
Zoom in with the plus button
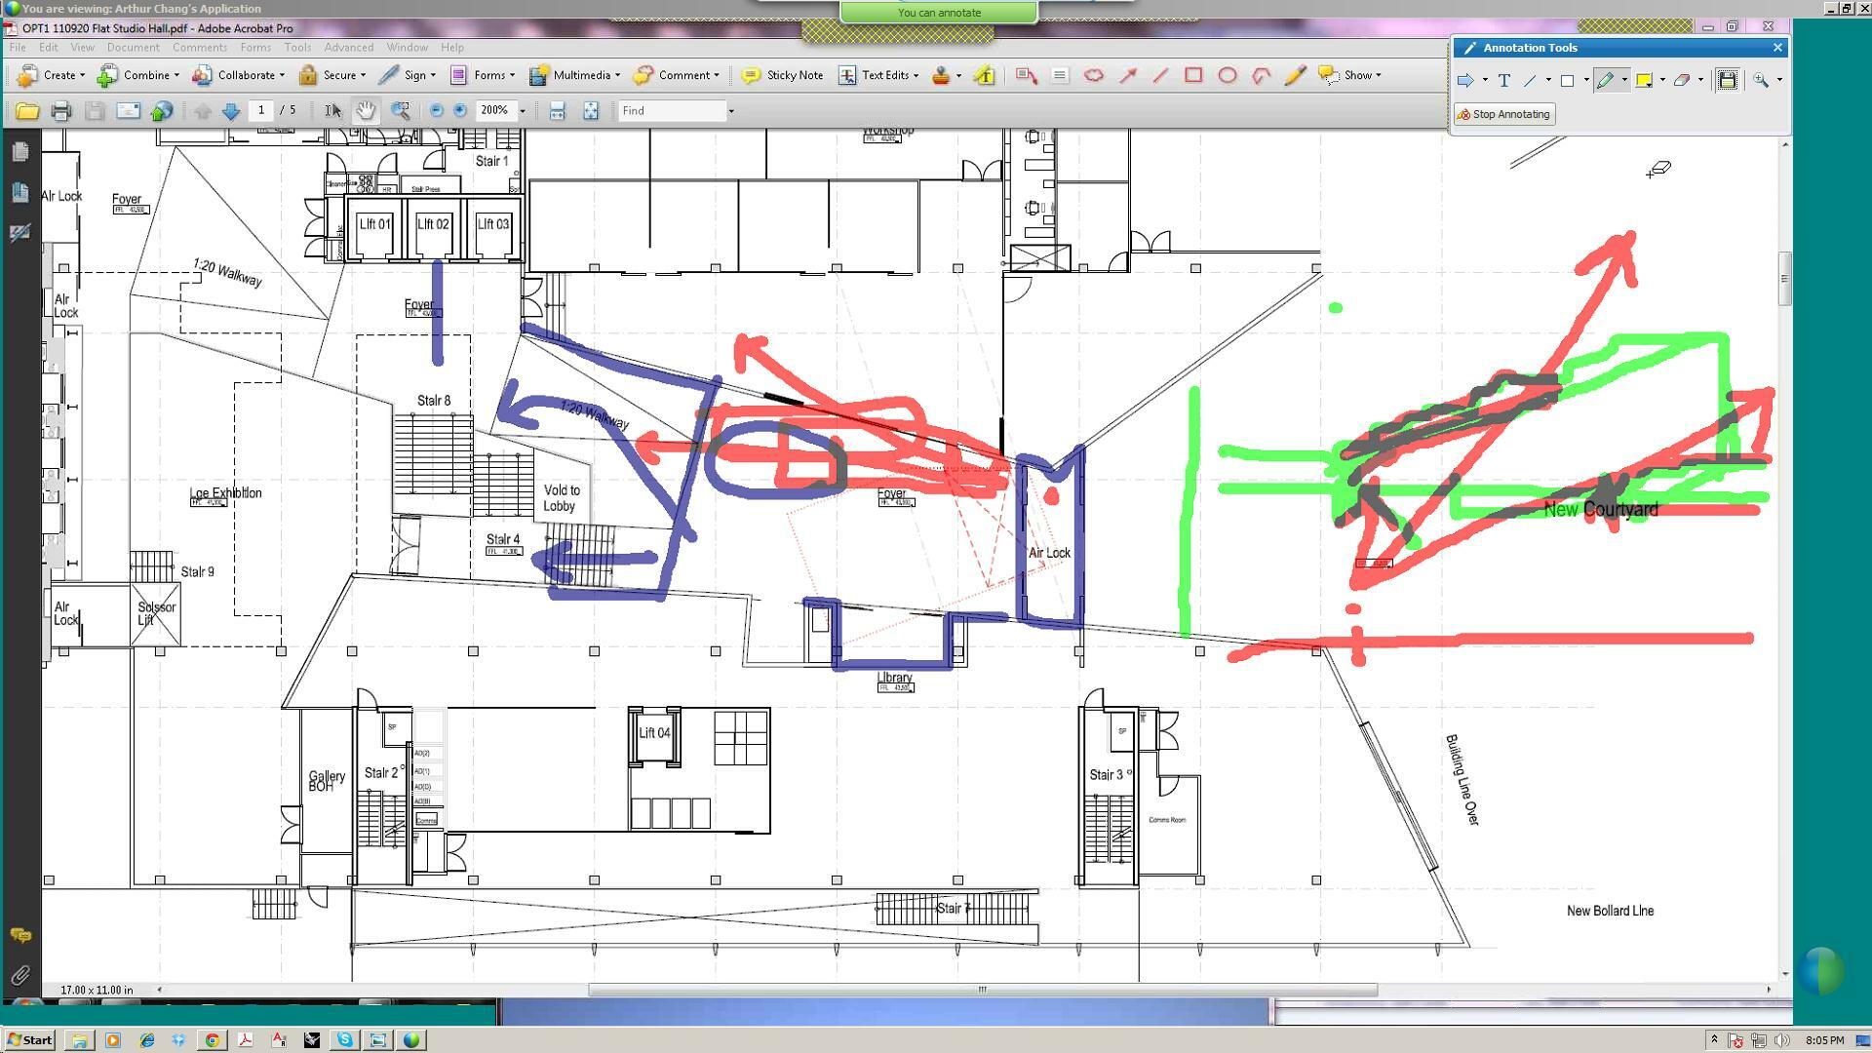[x=460, y=111]
